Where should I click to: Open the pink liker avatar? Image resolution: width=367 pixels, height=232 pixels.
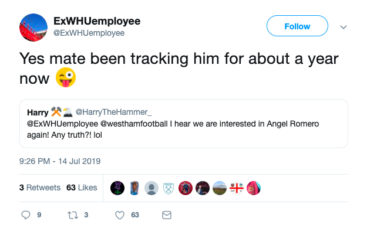click(x=254, y=188)
